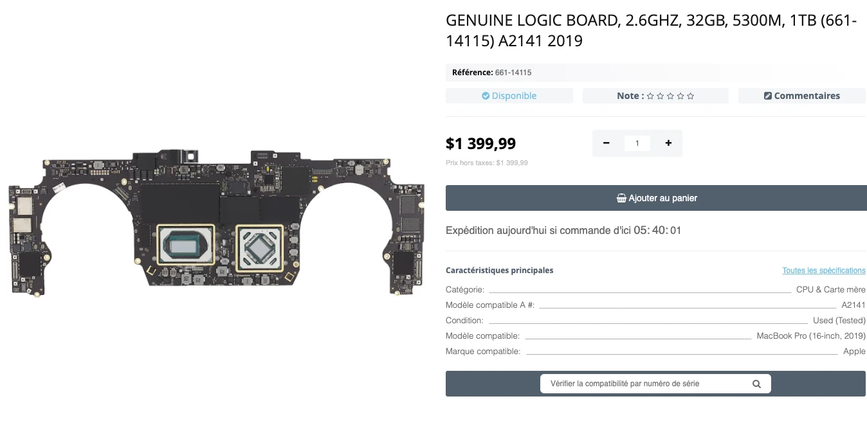
Task: Click the fifth rating star
Action: point(690,96)
